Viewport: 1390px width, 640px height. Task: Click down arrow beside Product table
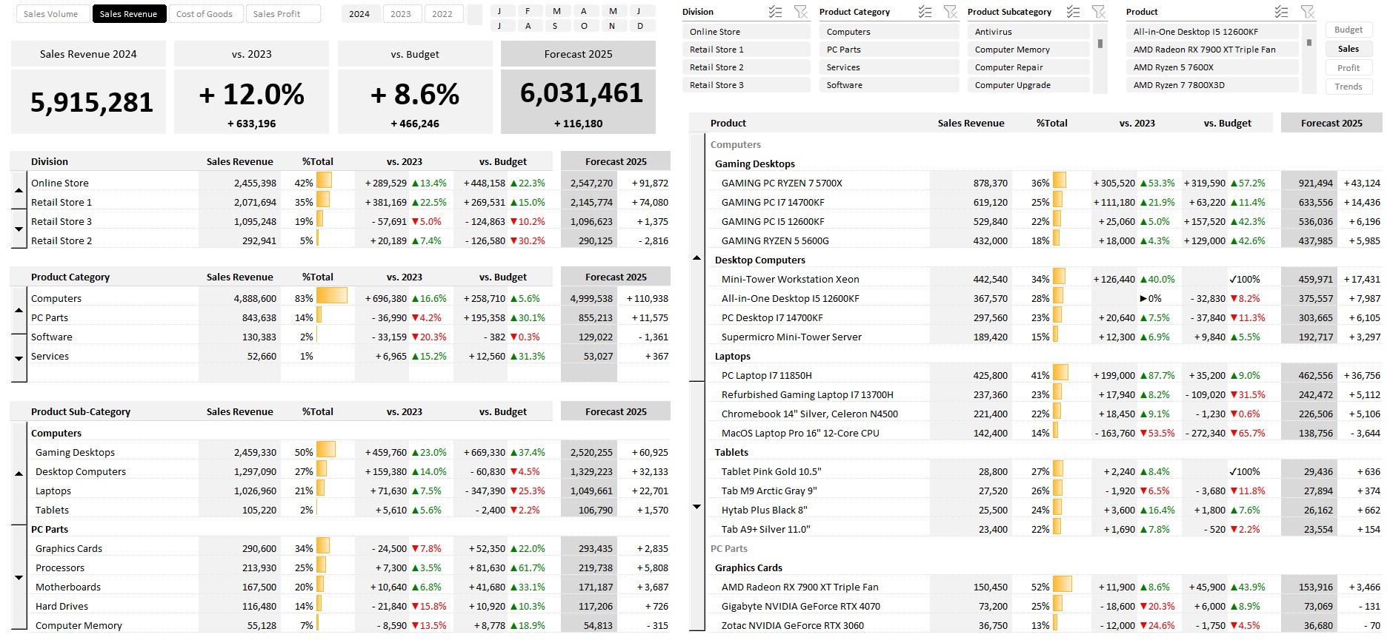click(x=696, y=507)
